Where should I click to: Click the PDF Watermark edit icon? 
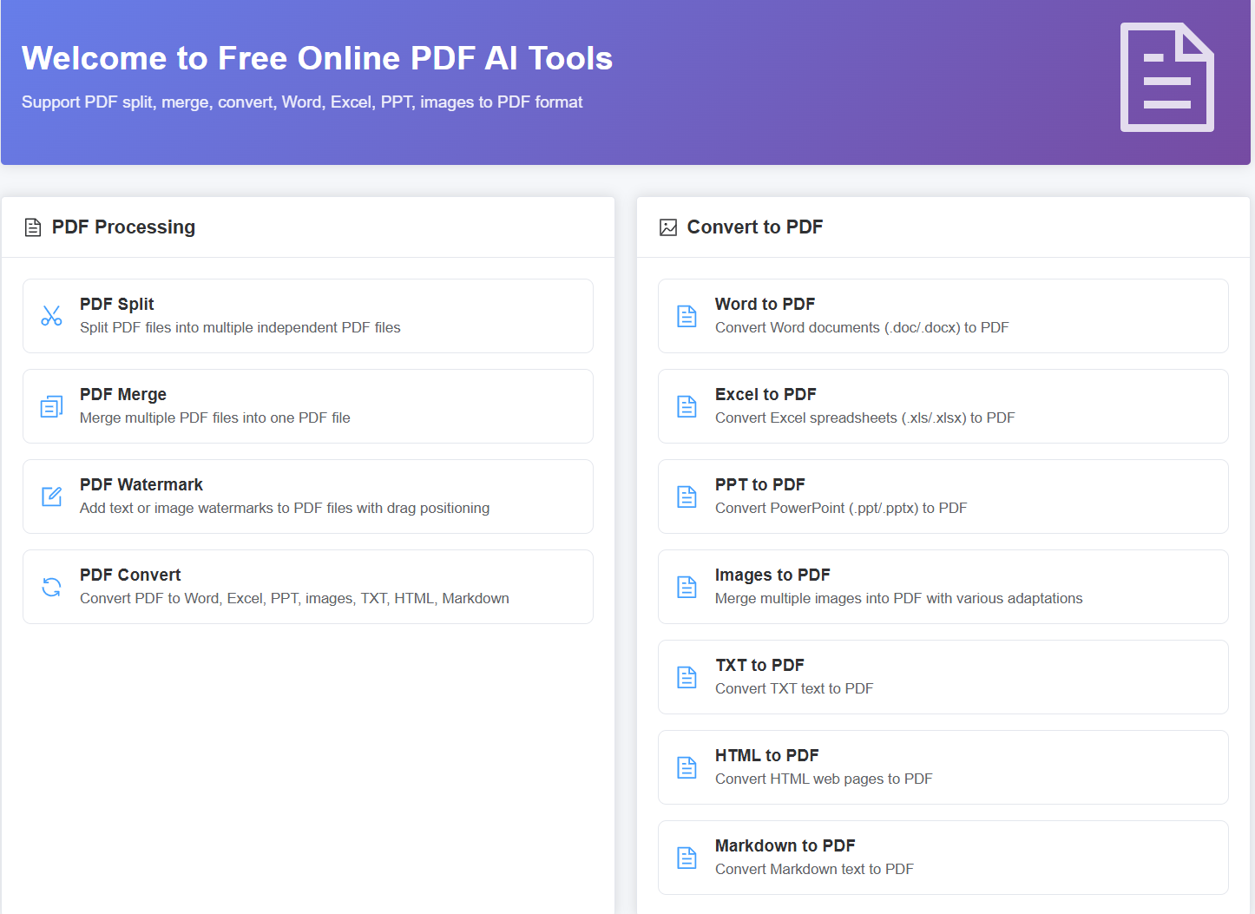pyautogui.click(x=51, y=496)
